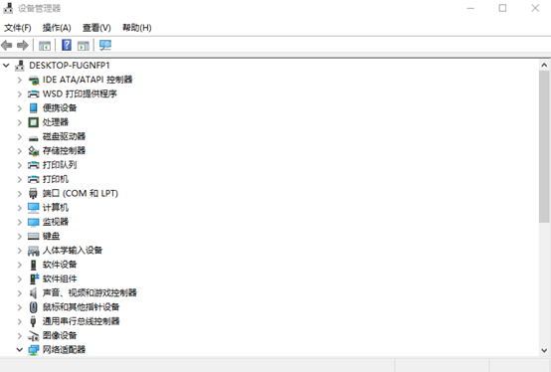Screen dimensions: 551x372
Task: Click the Back arrow toolbar icon
Action: coord(7,46)
